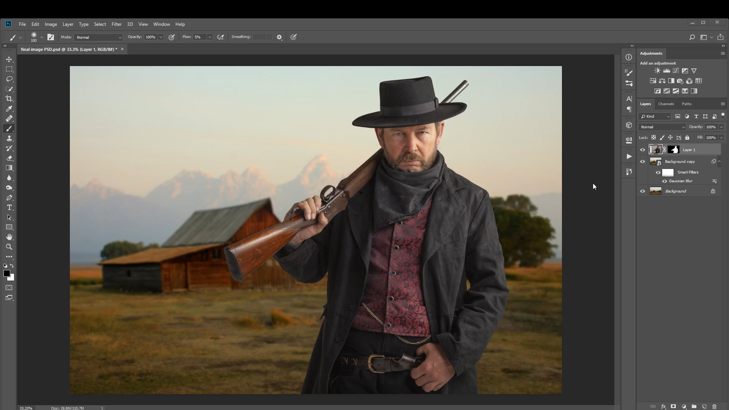Hide the Background copy layer
This screenshot has width=729, height=410.
pos(642,161)
